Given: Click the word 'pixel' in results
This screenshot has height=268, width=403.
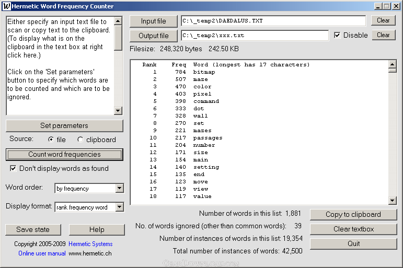Looking at the screenshot, I should pos(202,94).
